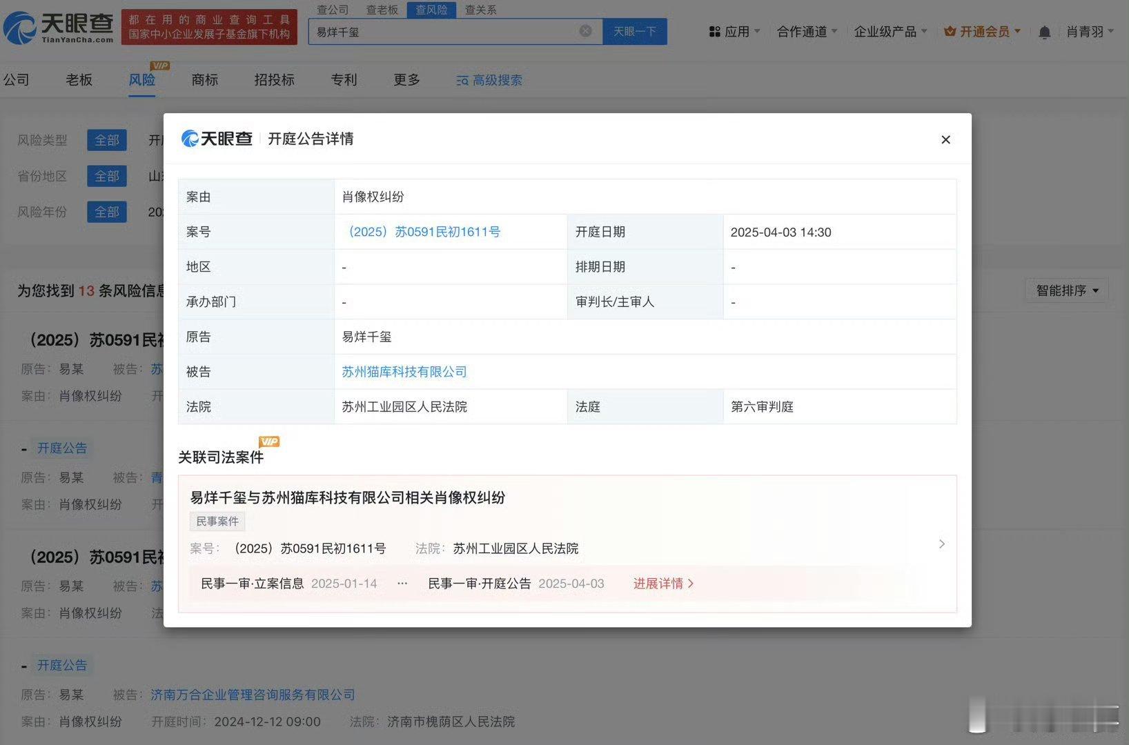Click the 民事案件 tag
Image resolution: width=1129 pixels, height=745 pixels.
pos(217,521)
